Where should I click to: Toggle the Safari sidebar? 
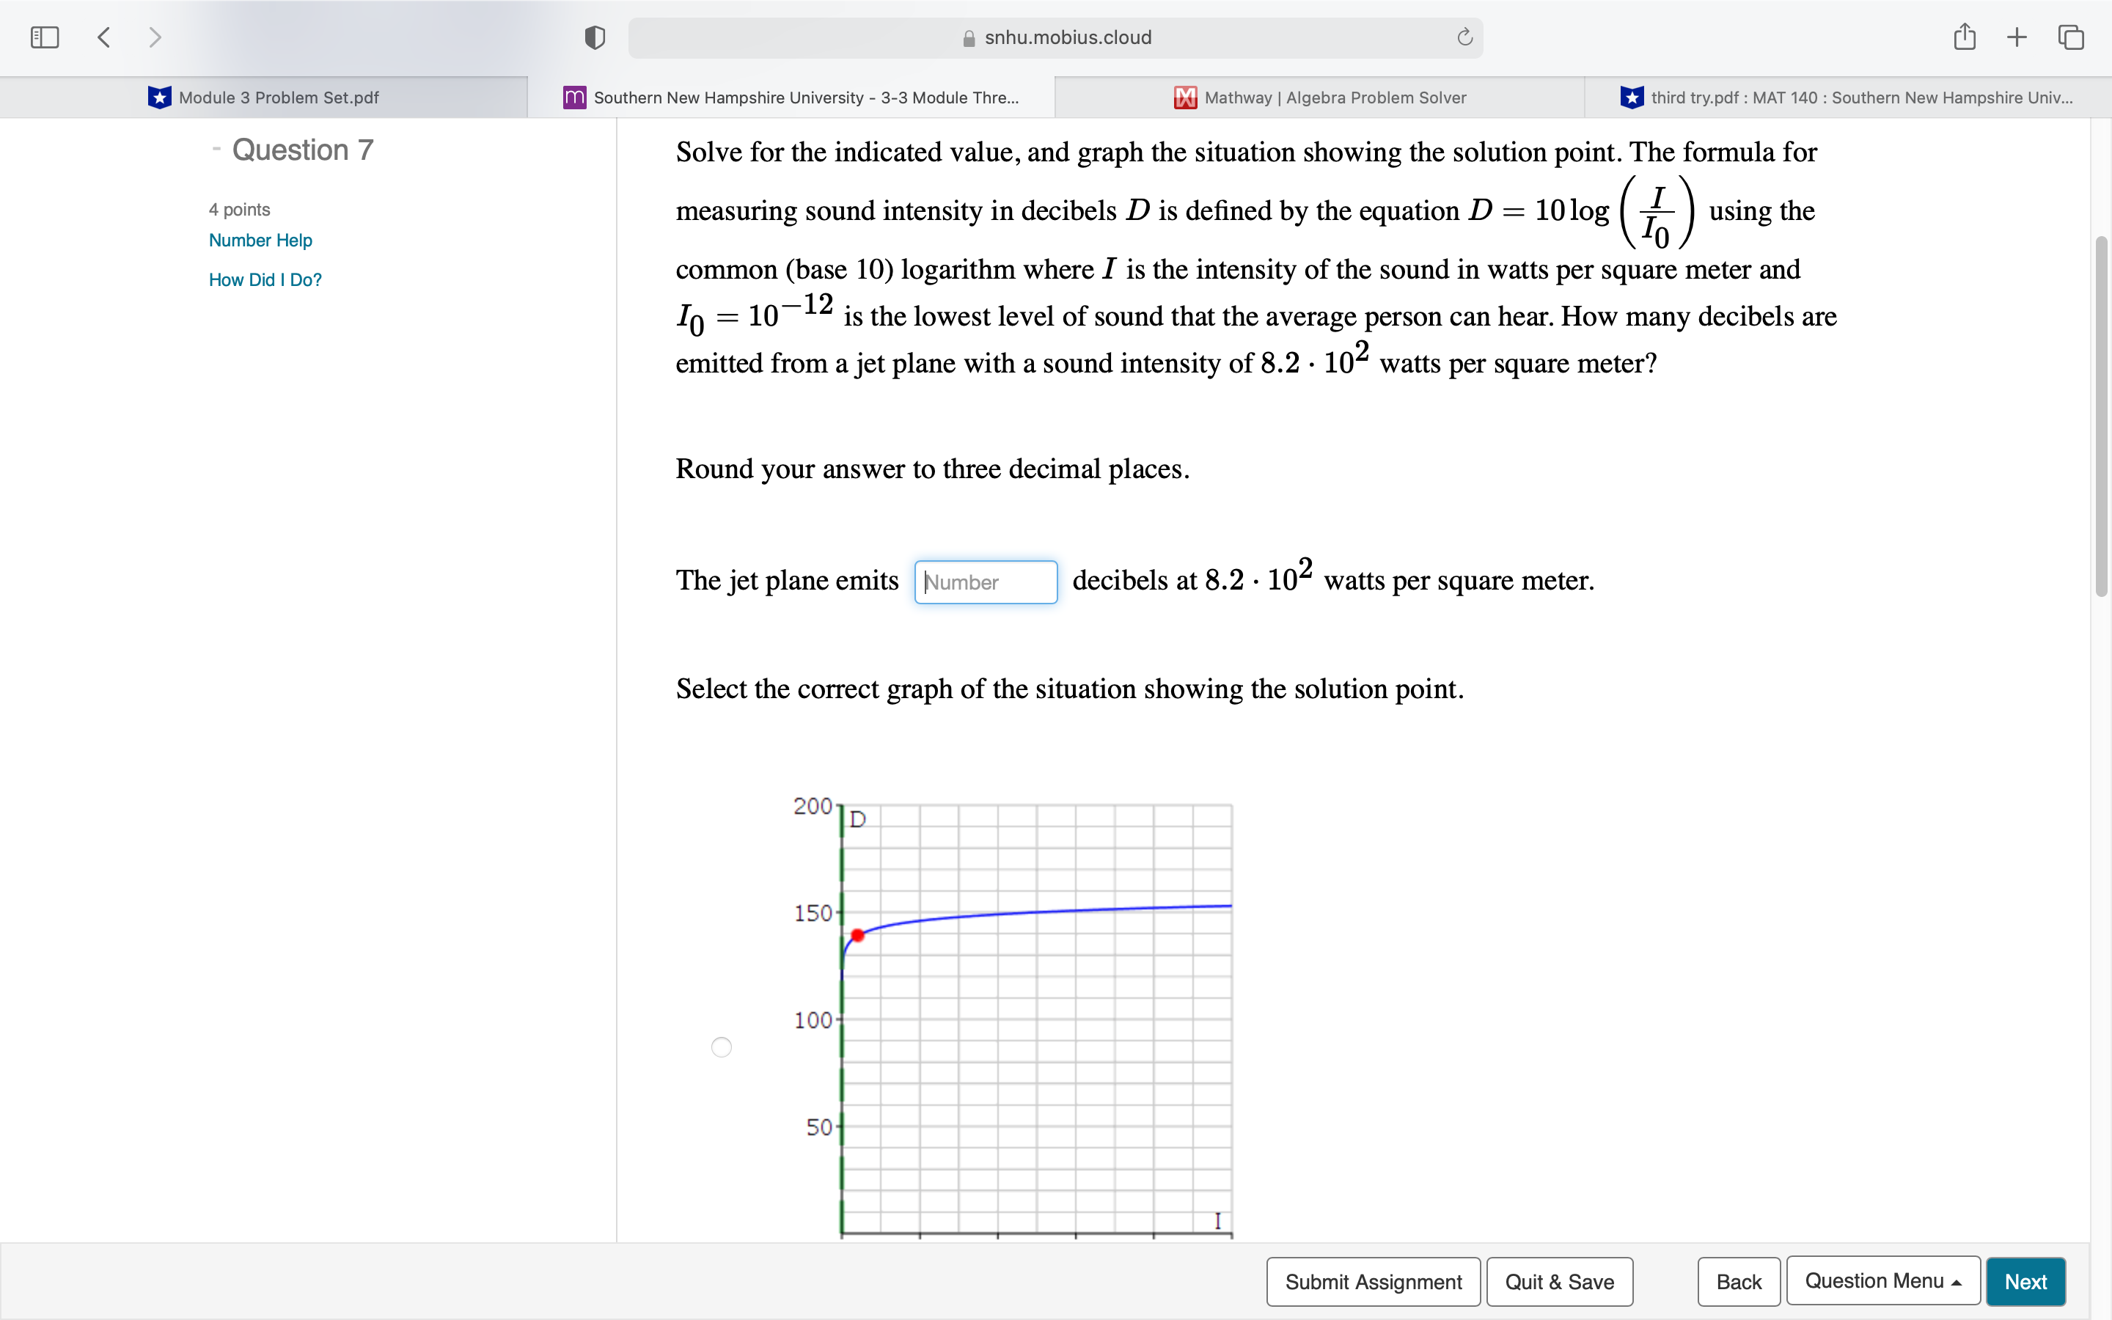44,37
